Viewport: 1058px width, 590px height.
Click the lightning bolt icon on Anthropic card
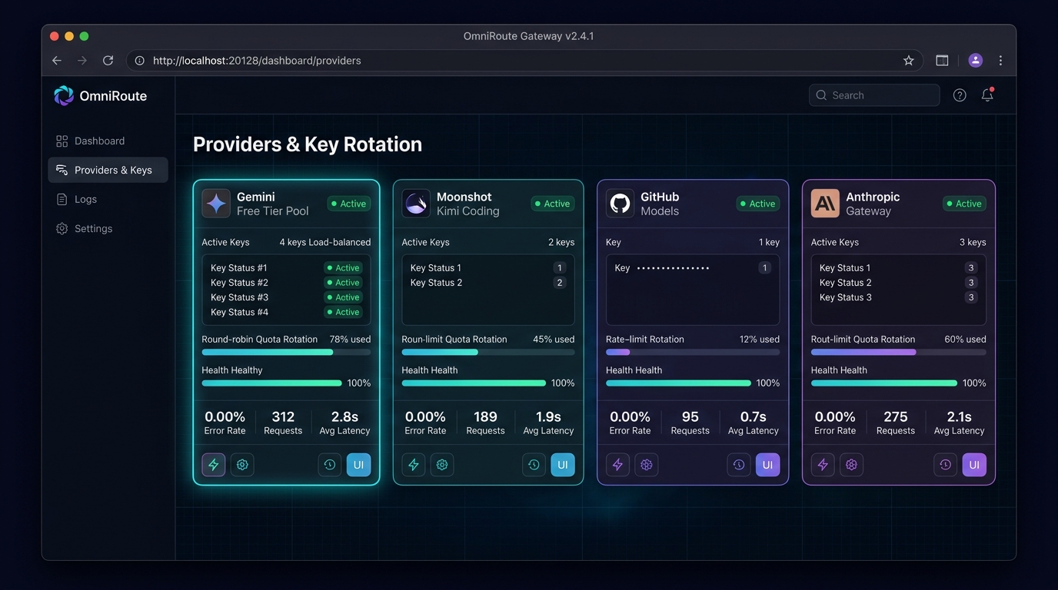[x=823, y=465]
